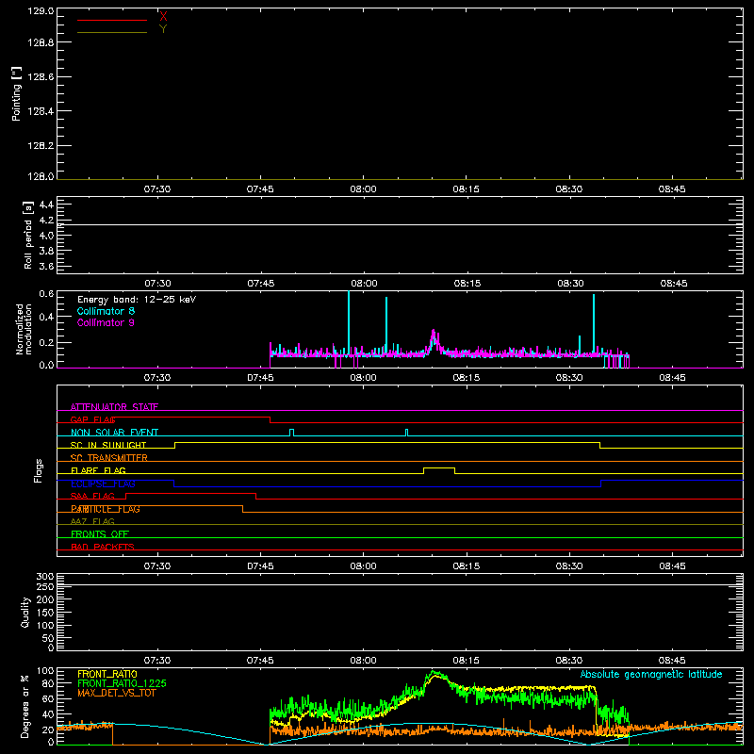Click the 4.2 tick on Roll period axis
Image resolution: width=754 pixels, height=754 pixels.
(x=46, y=221)
